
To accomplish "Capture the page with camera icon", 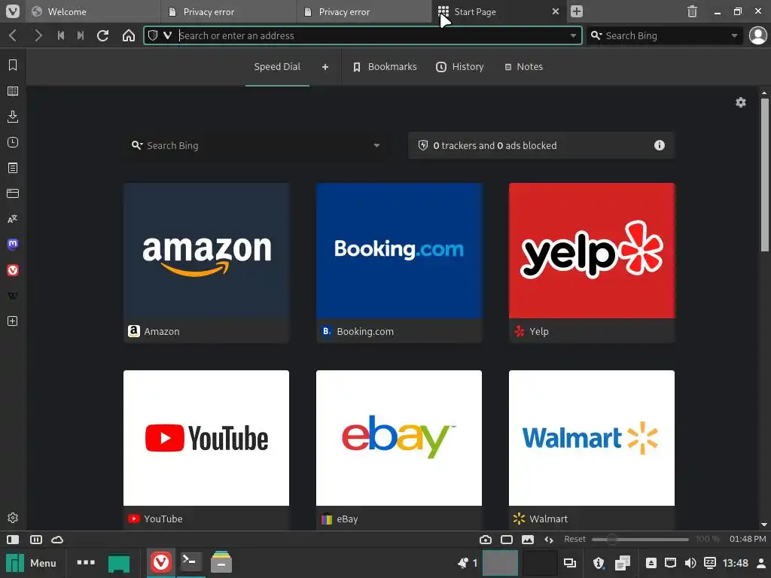I will 486,539.
